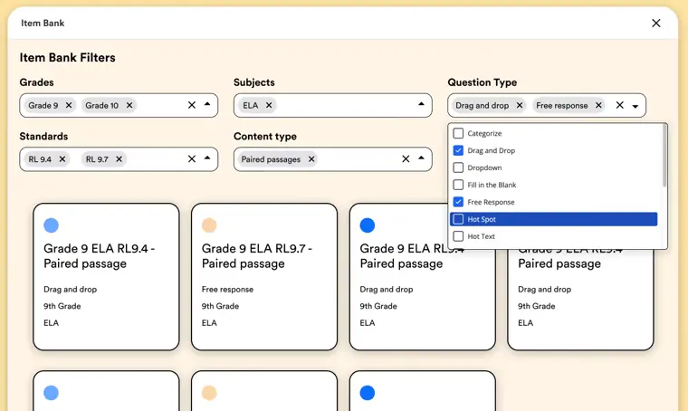This screenshot has height=411, width=688.
Task: Check the Dropdown question type
Action: click(458, 167)
